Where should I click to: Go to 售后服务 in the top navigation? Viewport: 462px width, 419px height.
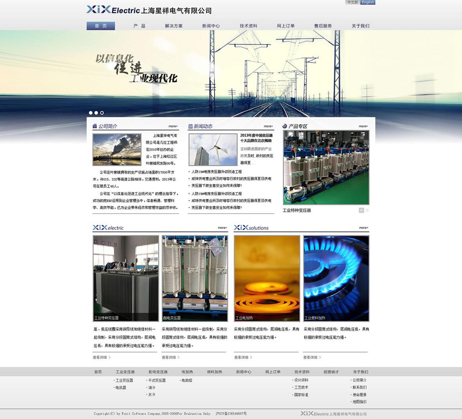pyautogui.click(x=323, y=26)
